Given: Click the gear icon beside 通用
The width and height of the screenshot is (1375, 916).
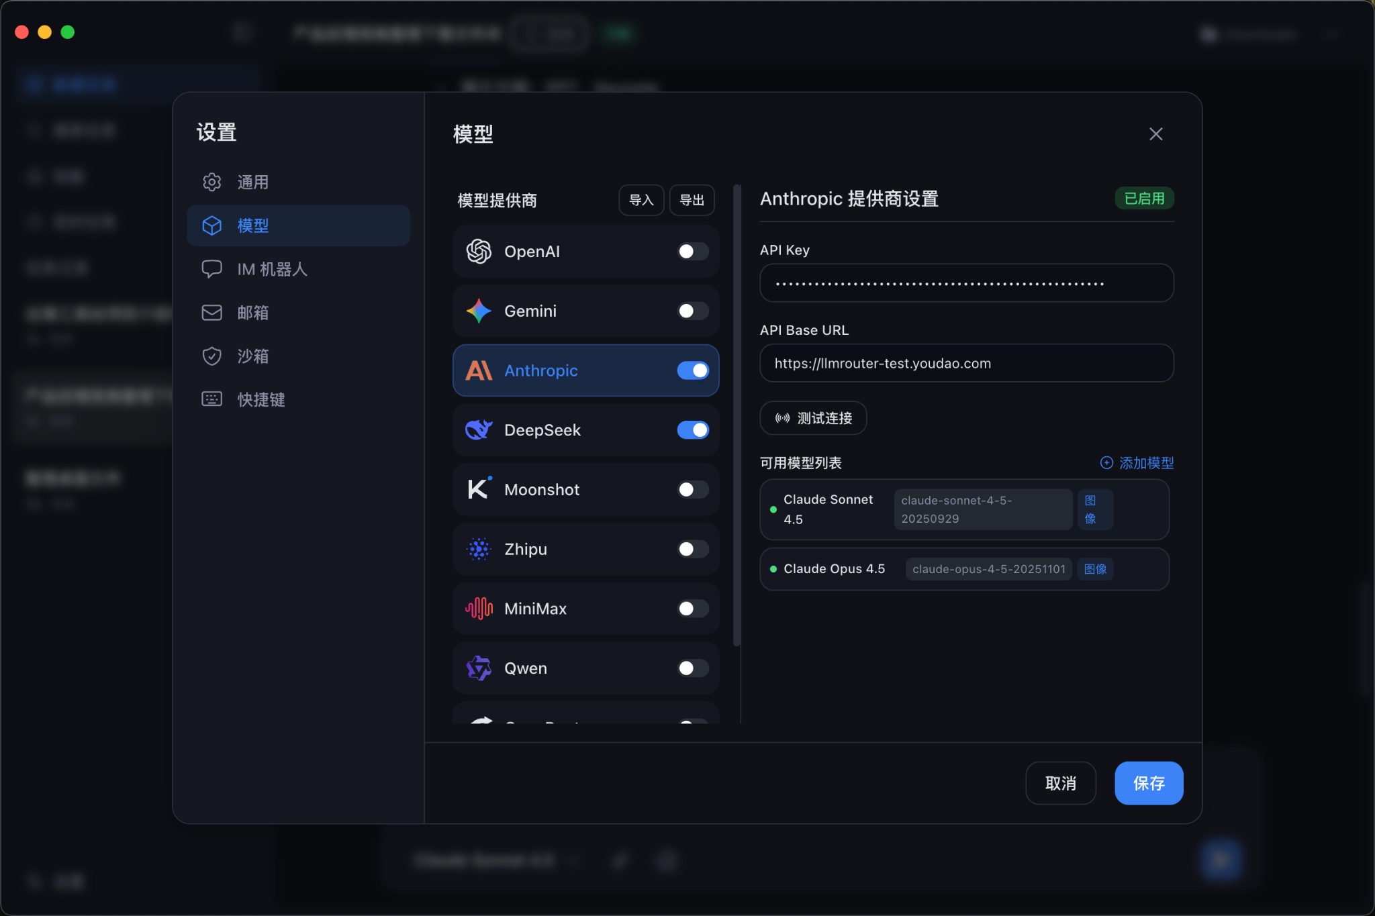Looking at the screenshot, I should tap(211, 182).
